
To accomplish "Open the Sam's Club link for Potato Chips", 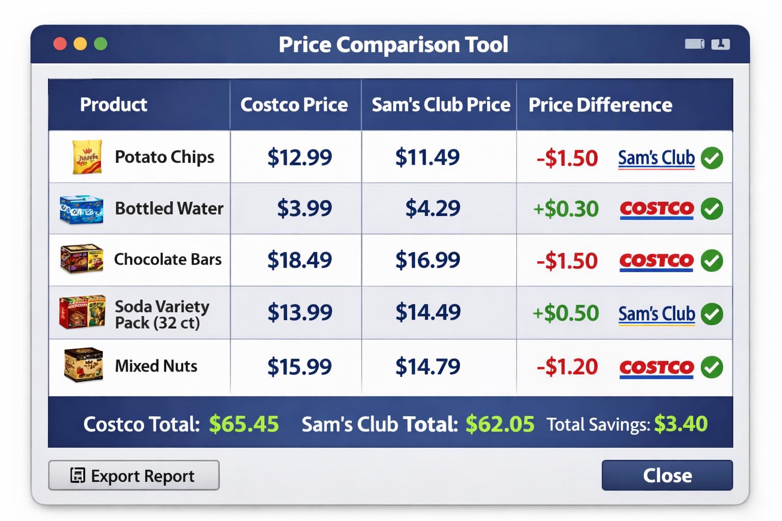I will pos(656,158).
